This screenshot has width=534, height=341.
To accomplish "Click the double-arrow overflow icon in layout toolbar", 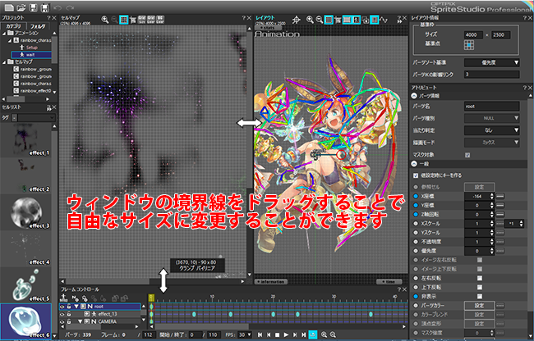I will tap(400, 21).
